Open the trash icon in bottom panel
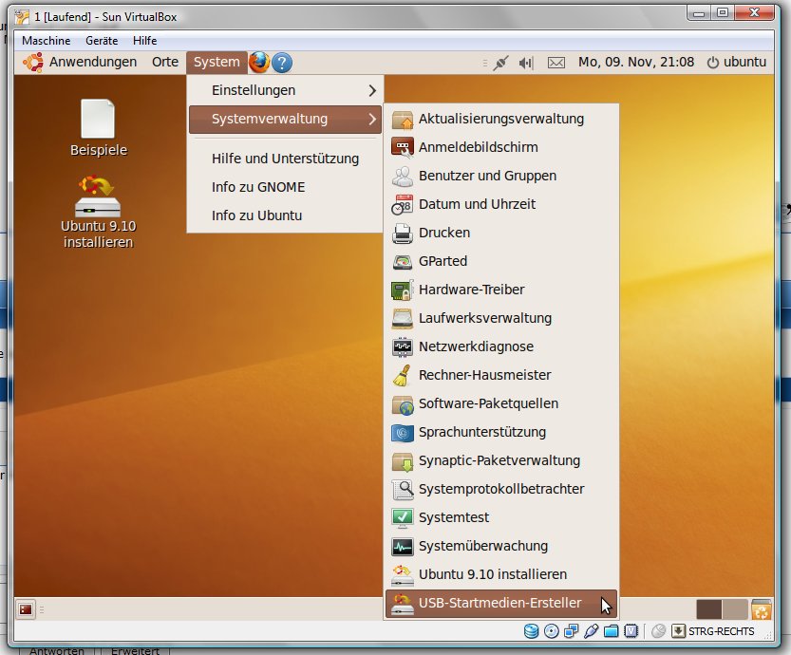 pyautogui.click(x=762, y=609)
